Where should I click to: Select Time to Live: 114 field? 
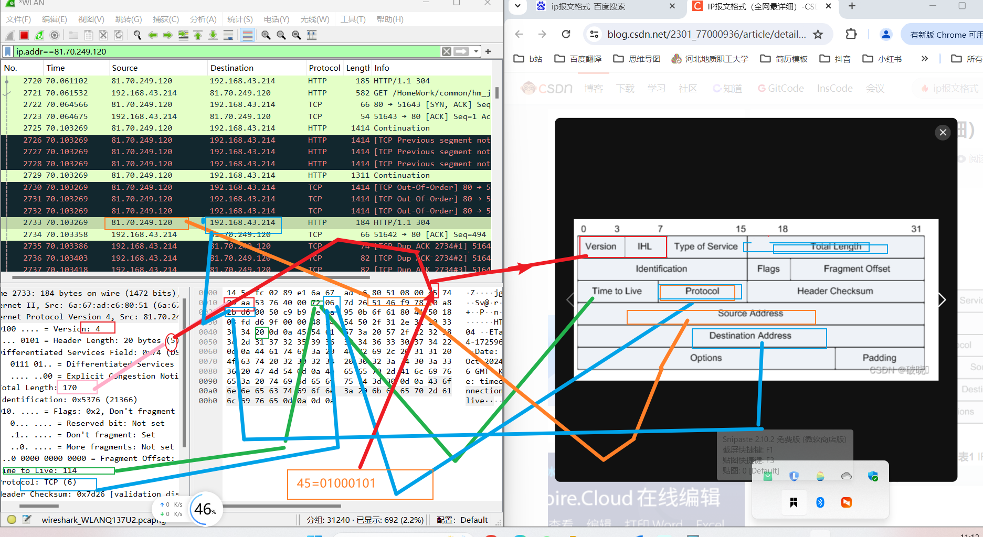click(x=90, y=470)
